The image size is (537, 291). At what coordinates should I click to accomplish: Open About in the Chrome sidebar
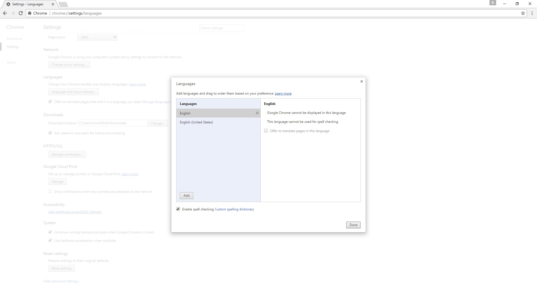(x=11, y=62)
